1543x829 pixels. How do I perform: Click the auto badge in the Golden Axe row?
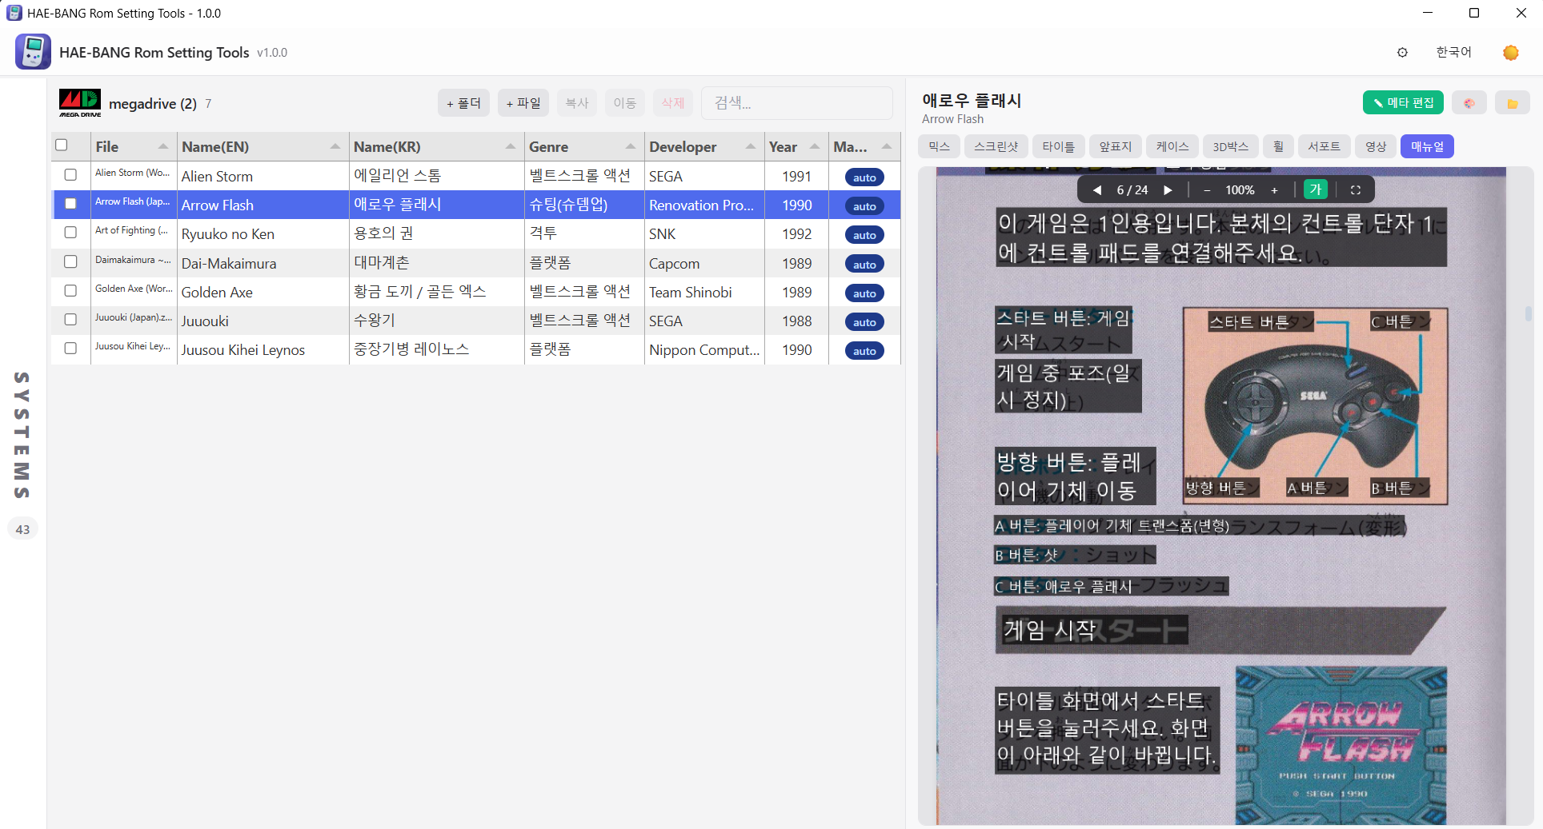(x=864, y=293)
